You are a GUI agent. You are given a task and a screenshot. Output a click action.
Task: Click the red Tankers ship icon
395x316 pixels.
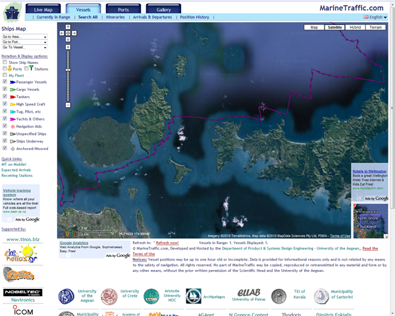13,97
